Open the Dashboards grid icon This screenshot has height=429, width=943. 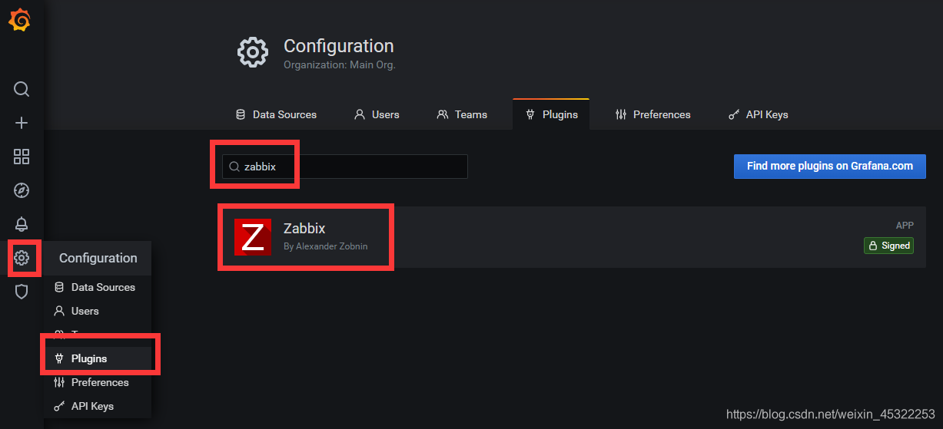(x=22, y=157)
